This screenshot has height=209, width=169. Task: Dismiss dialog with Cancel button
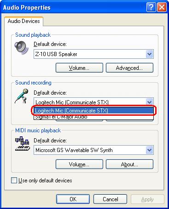110,199
